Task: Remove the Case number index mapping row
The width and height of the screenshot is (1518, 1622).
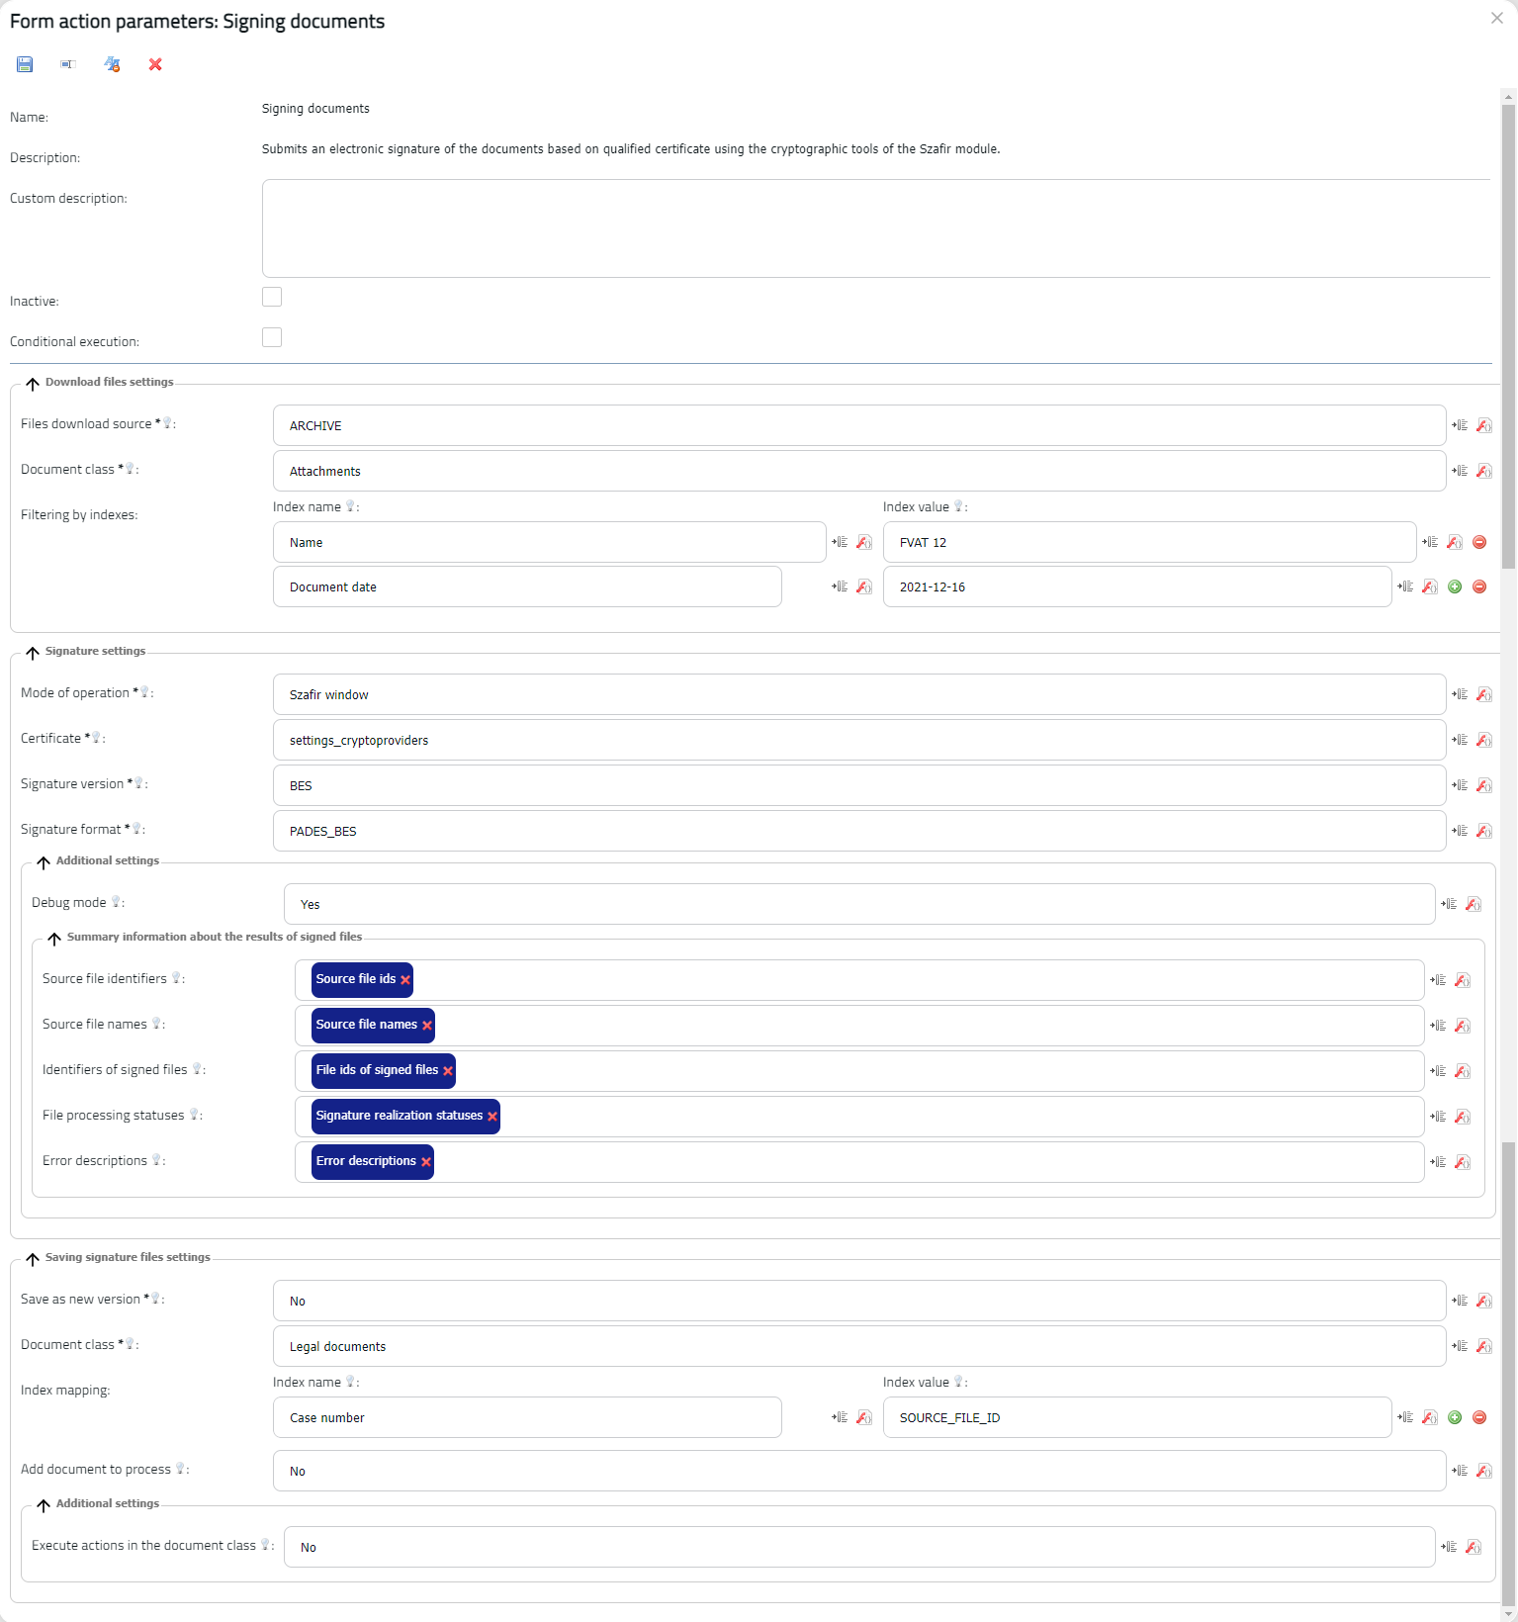Action: tap(1479, 1417)
